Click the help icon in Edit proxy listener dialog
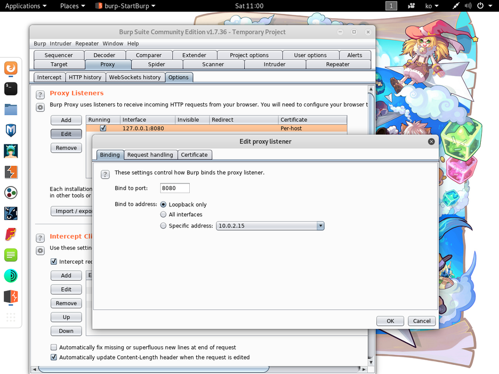The height and width of the screenshot is (374, 499). (105, 174)
